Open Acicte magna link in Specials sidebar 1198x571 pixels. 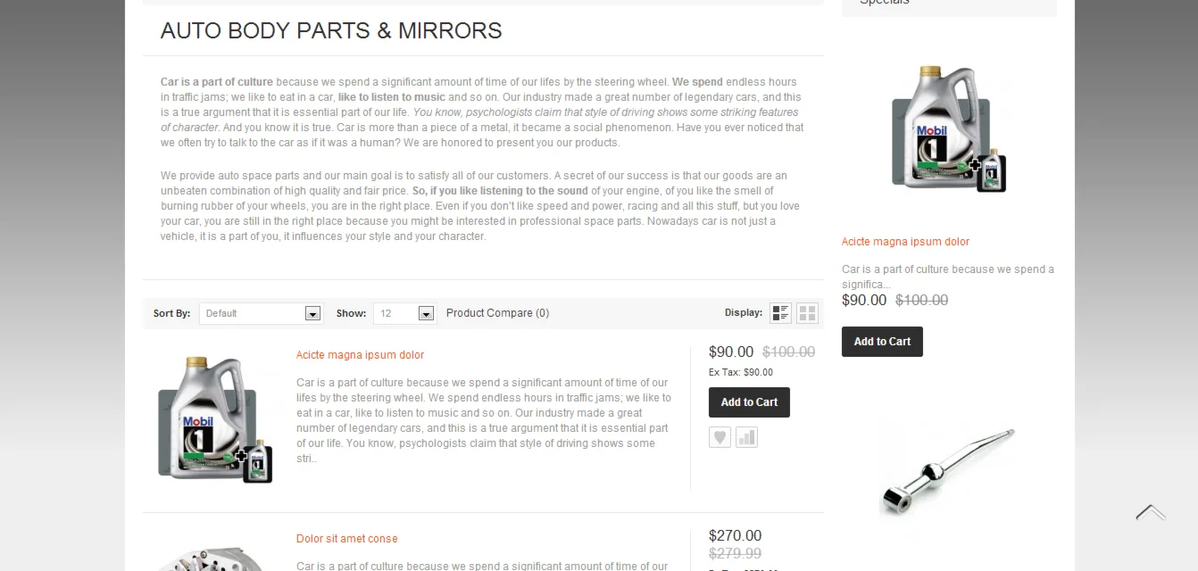coord(905,242)
